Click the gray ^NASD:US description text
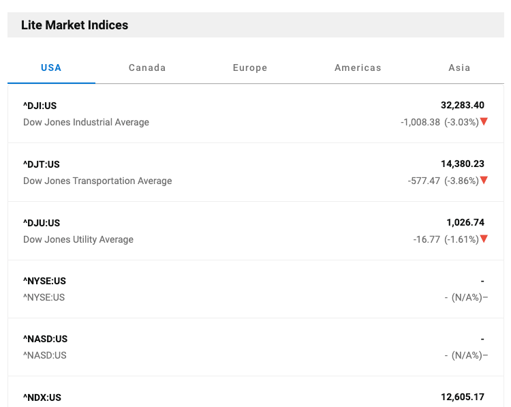The height and width of the screenshot is (407, 511). [x=45, y=355]
